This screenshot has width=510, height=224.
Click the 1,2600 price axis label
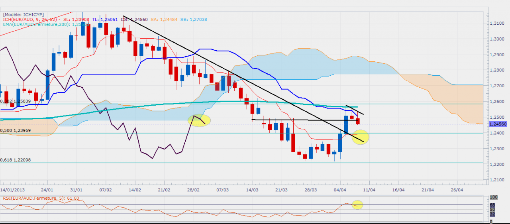click(x=496, y=102)
